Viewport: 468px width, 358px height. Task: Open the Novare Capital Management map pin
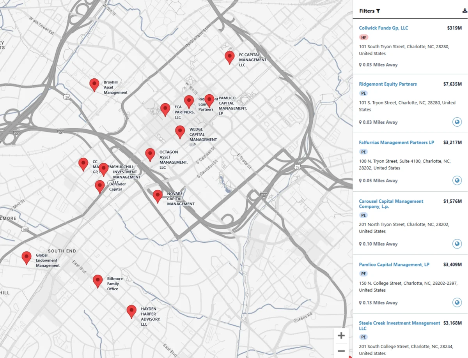158,196
